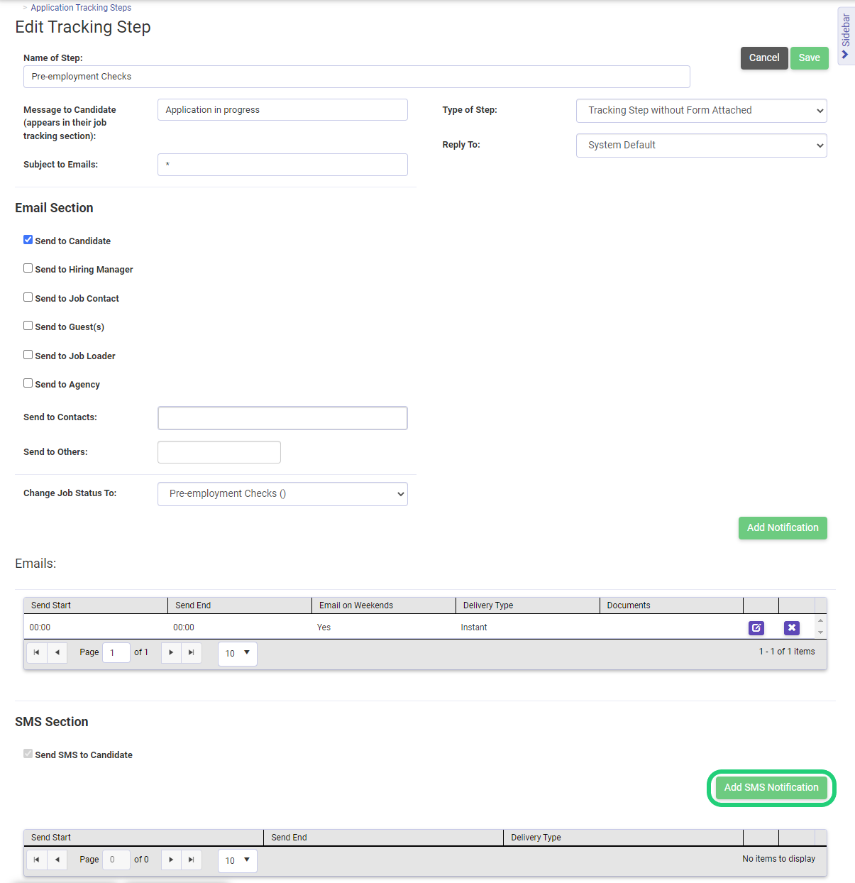Open the Reply To dropdown
The width and height of the screenshot is (855, 883).
[702, 146]
